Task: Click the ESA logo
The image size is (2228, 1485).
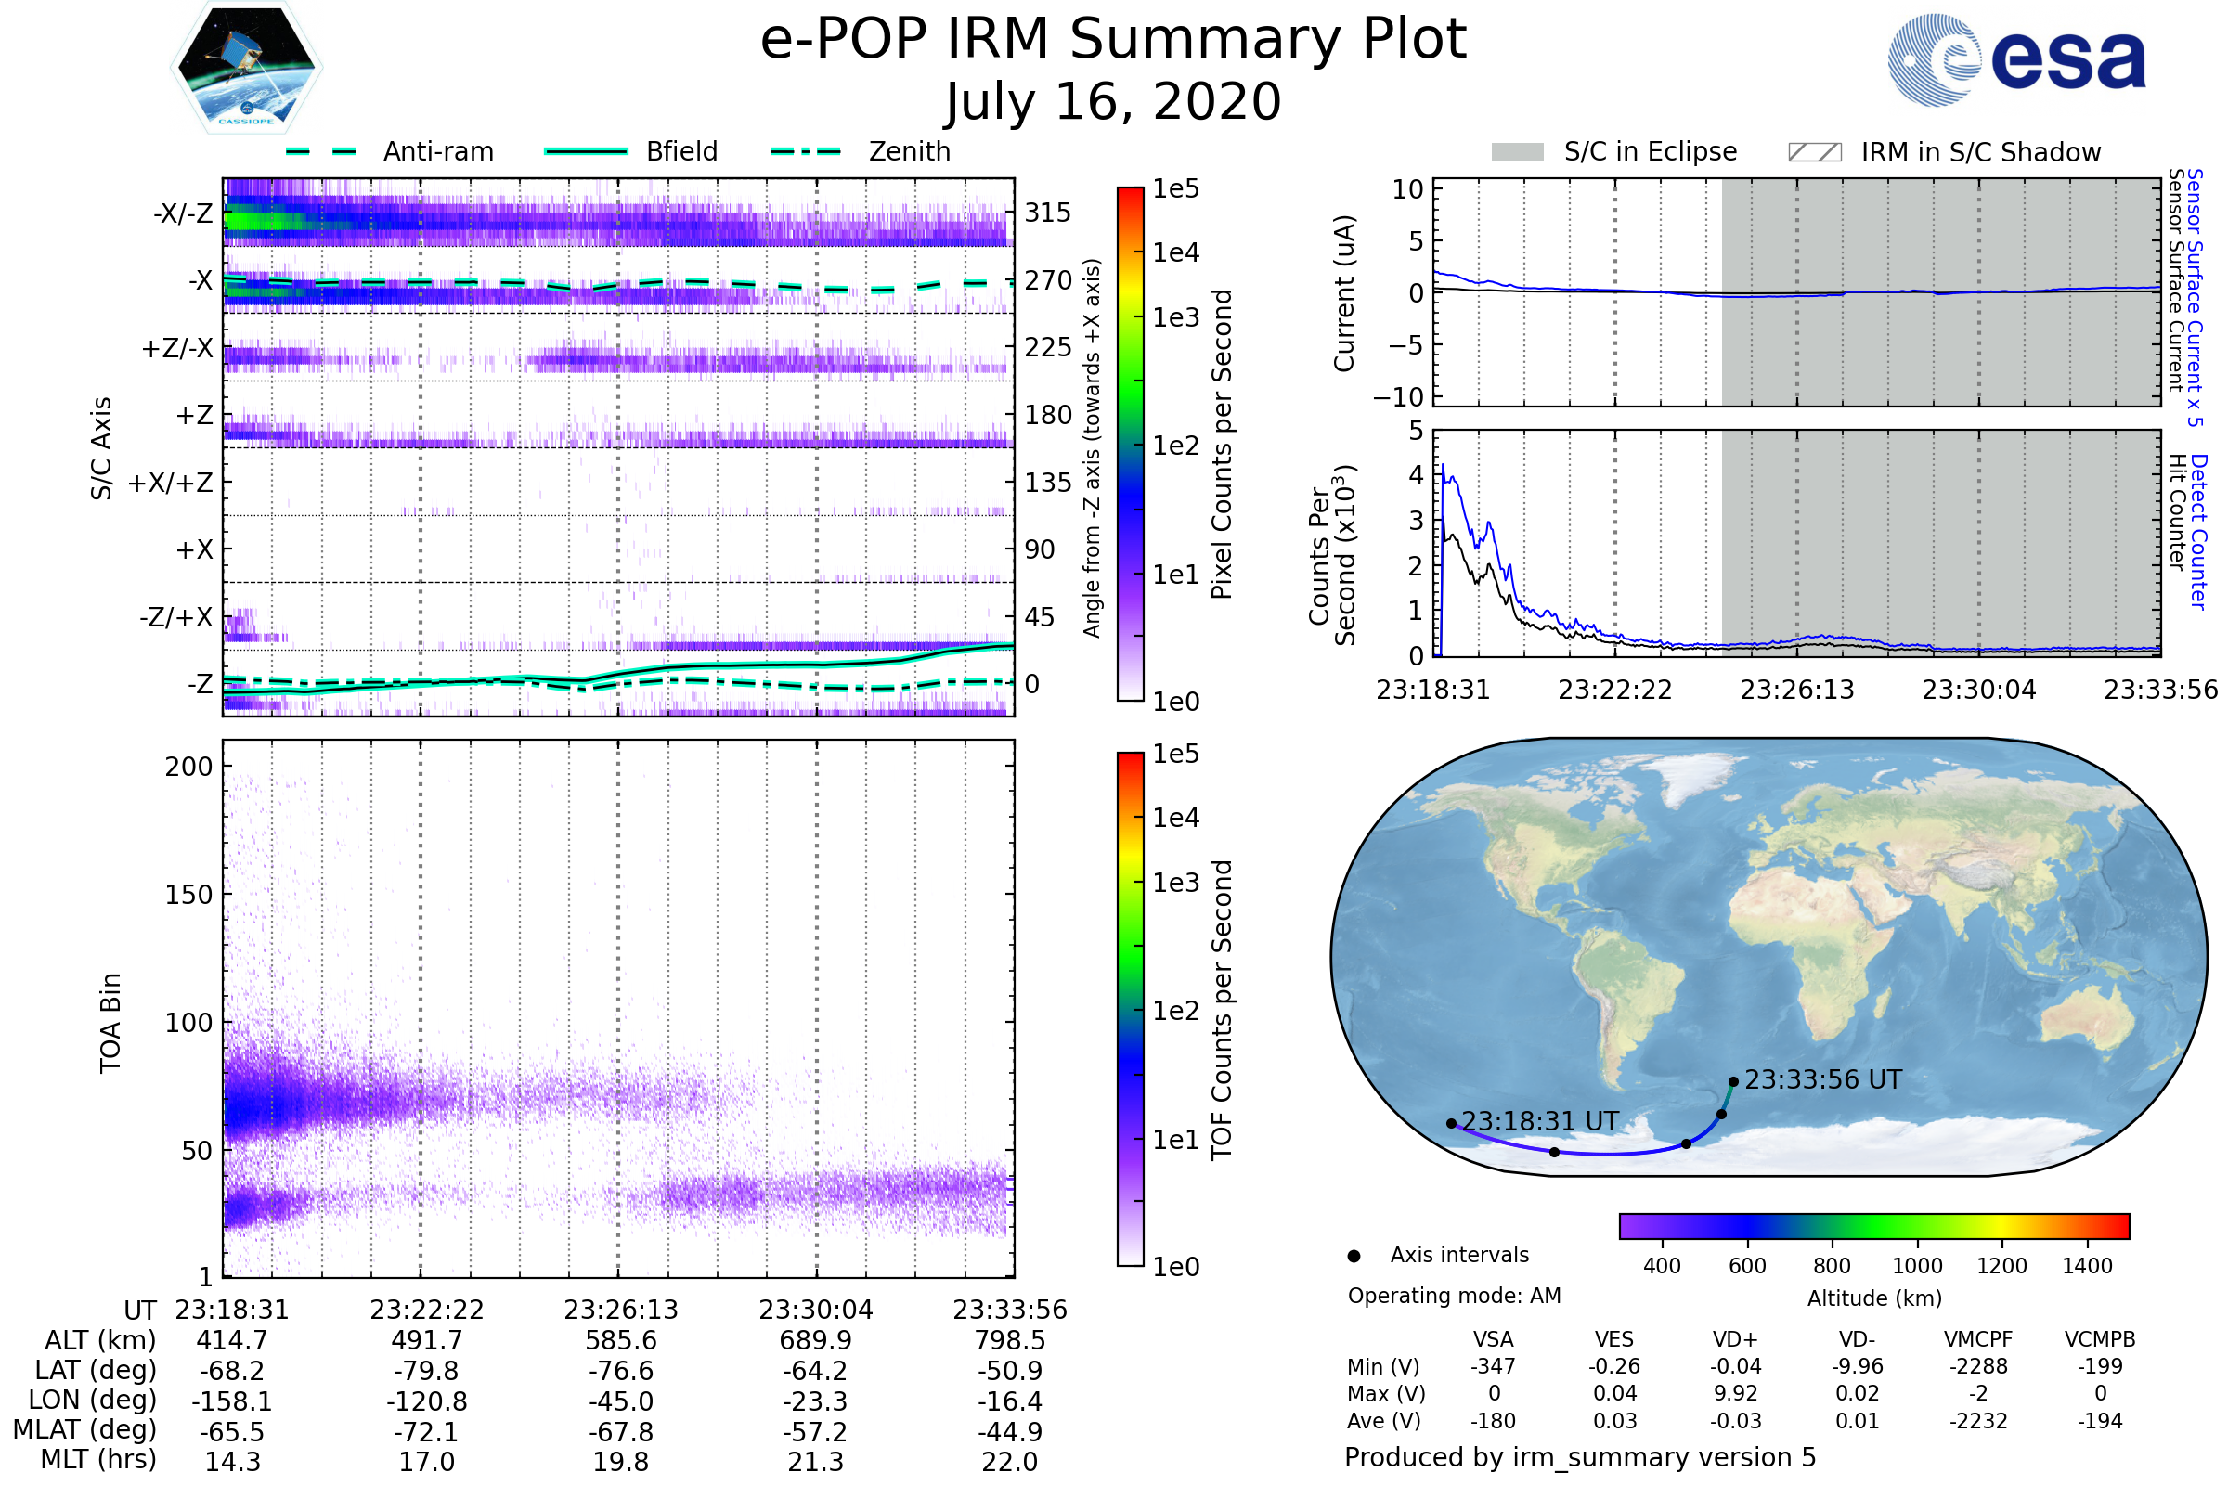Action: pyautogui.click(x=2017, y=59)
